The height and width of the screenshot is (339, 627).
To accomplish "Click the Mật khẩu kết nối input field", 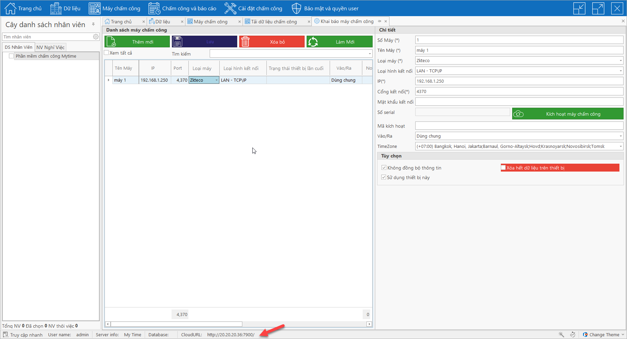I will pyautogui.click(x=519, y=102).
